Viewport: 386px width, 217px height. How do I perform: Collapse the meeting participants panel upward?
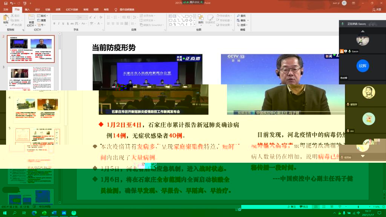(x=363, y=31)
